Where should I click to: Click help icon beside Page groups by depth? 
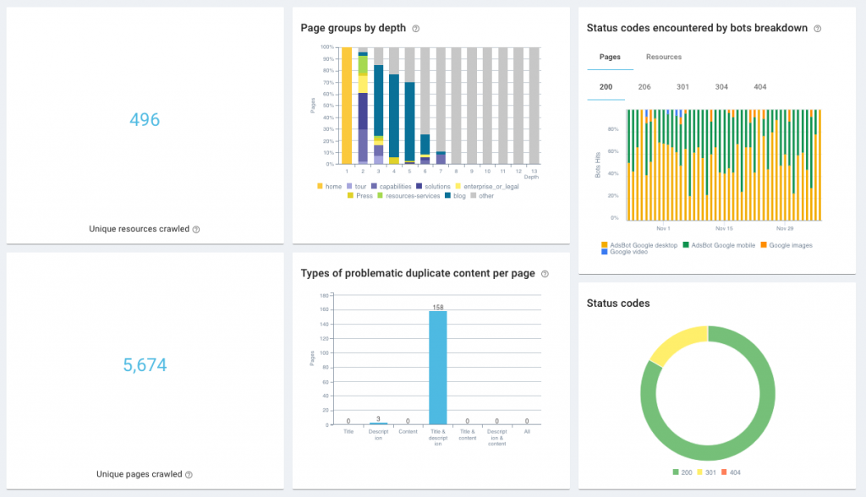point(416,29)
